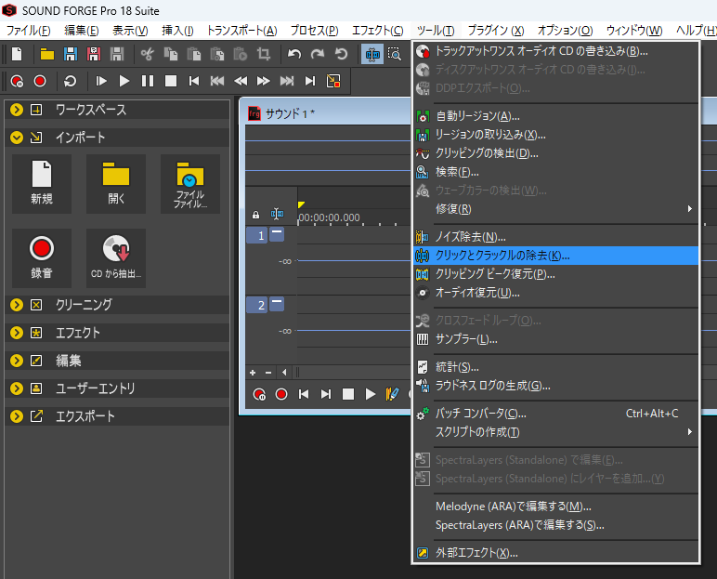Click the Redo arrow icon
This screenshot has width=717, height=579.
[x=318, y=54]
